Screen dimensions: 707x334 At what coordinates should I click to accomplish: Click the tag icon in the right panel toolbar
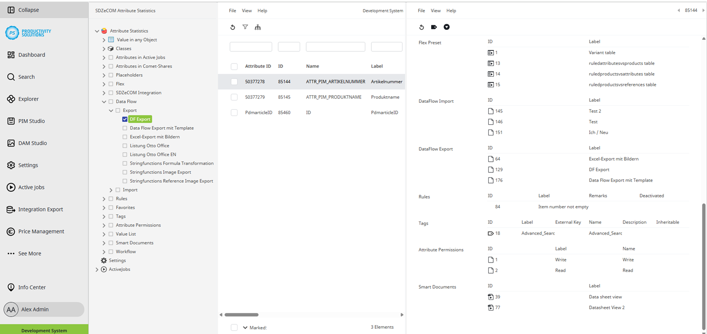(433, 27)
